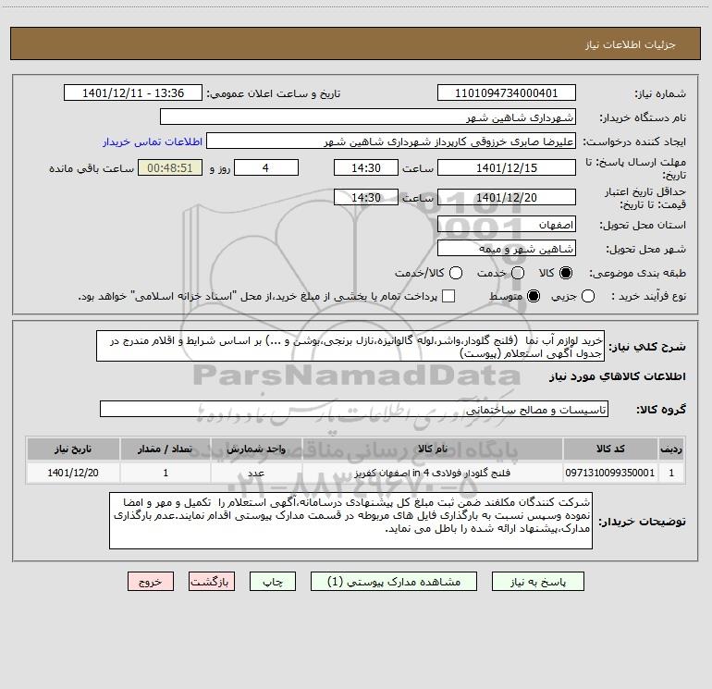712x689 pixels.
Task: Click the buyer name field شهرداری شاهین شهر
Action: click(x=368, y=117)
